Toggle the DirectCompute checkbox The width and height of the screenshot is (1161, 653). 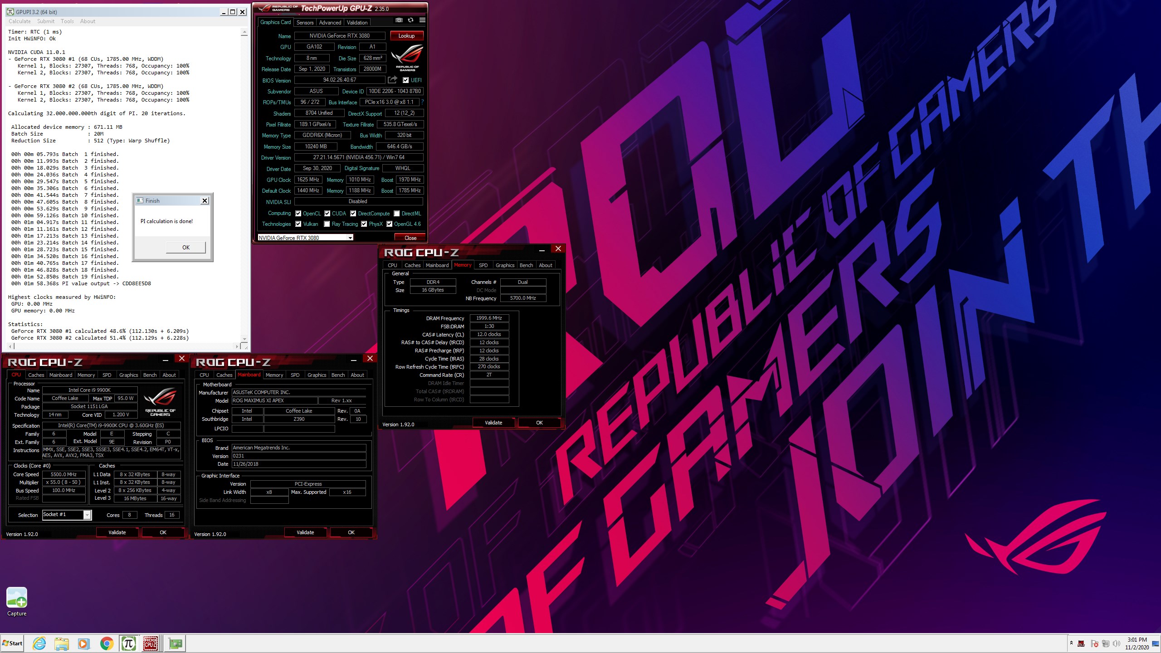click(x=353, y=214)
